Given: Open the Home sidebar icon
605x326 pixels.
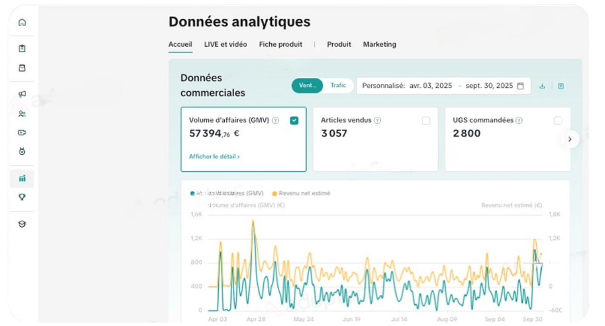Looking at the screenshot, I should (x=22, y=22).
